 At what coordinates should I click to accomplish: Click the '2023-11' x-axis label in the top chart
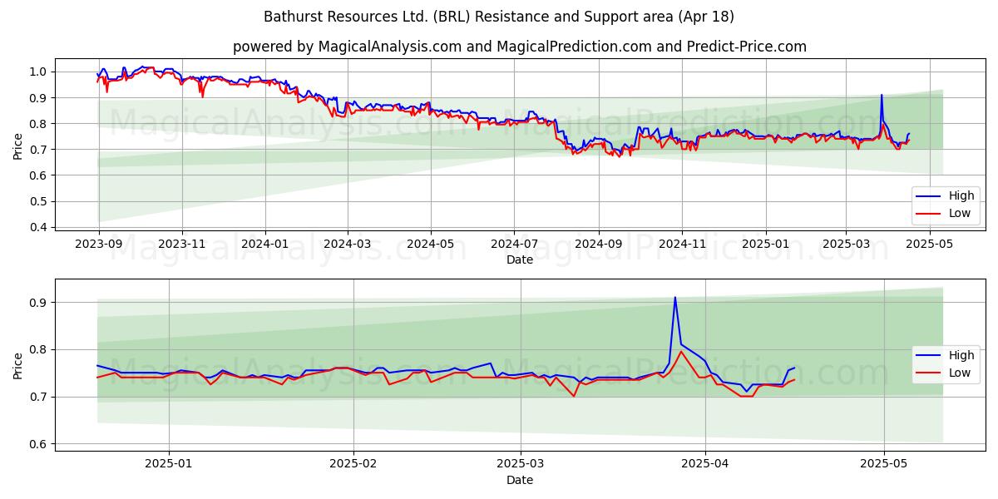tap(182, 245)
